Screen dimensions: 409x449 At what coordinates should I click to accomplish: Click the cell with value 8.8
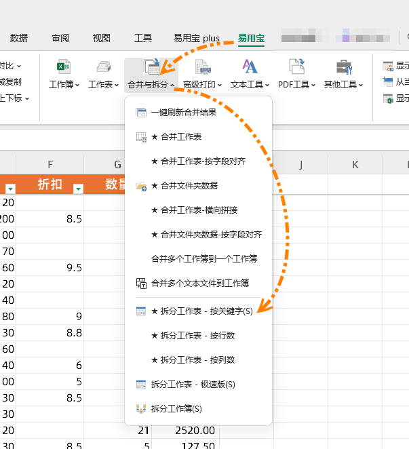[50, 333]
